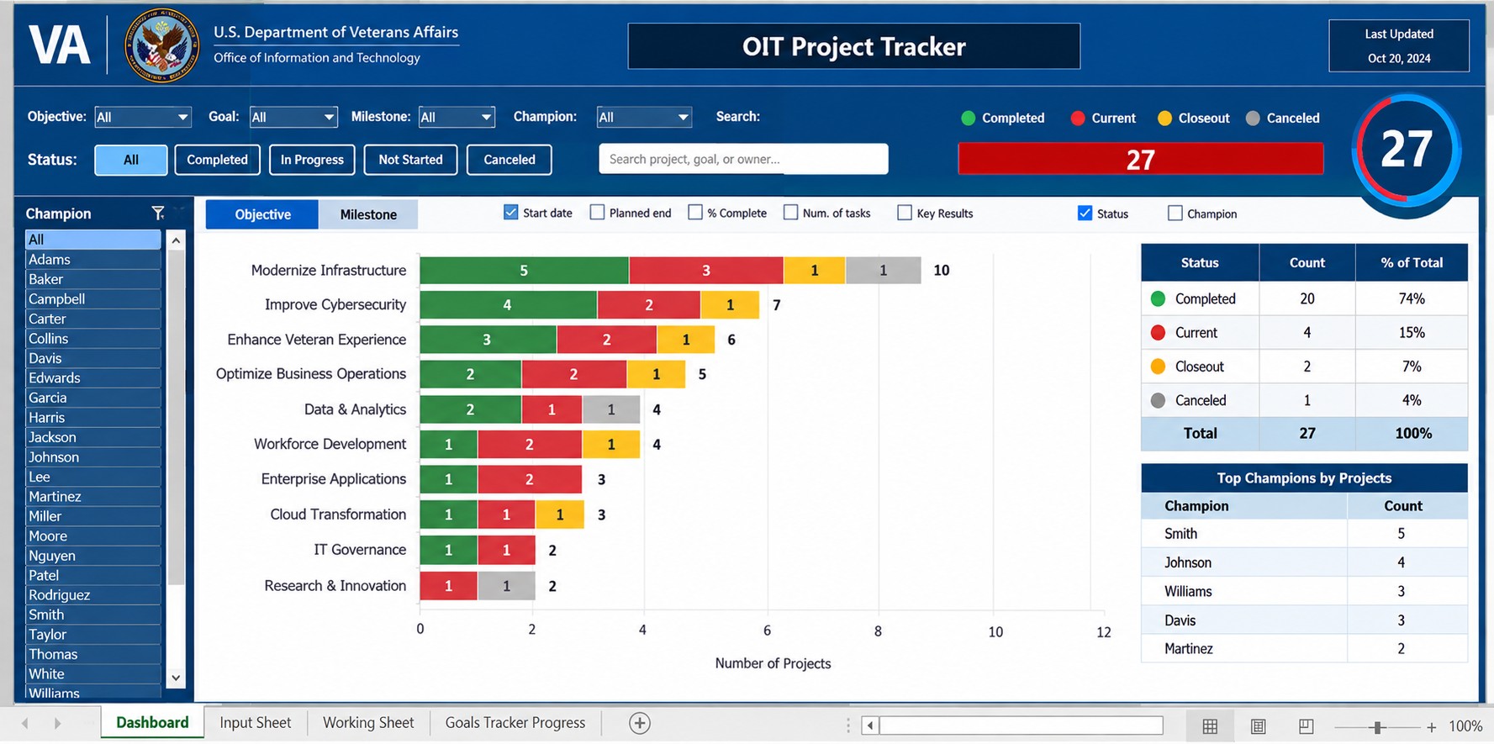This screenshot has width=1494, height=744.
Task: Uncheck the Status checkbox
Action: pyautogui.click(x=1085, y=214)
